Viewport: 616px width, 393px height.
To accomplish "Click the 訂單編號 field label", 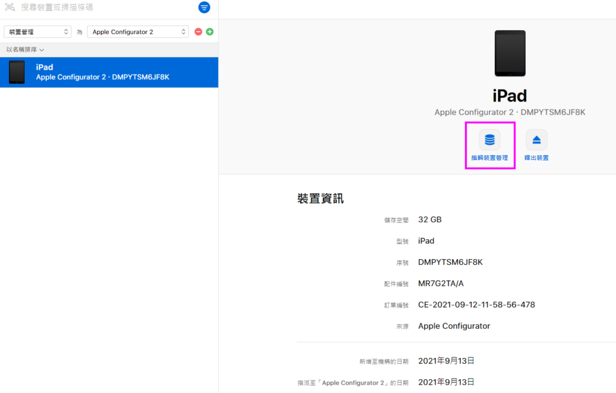I will click(396, 305).
